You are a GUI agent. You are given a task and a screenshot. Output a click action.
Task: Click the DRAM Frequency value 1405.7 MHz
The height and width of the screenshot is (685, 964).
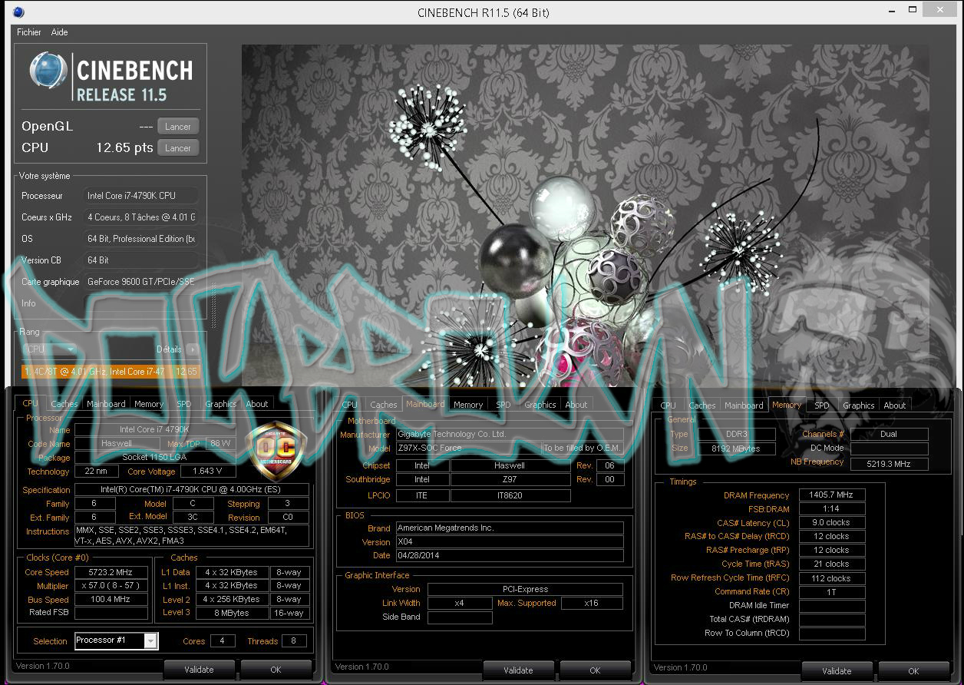(x=832, y=495)
